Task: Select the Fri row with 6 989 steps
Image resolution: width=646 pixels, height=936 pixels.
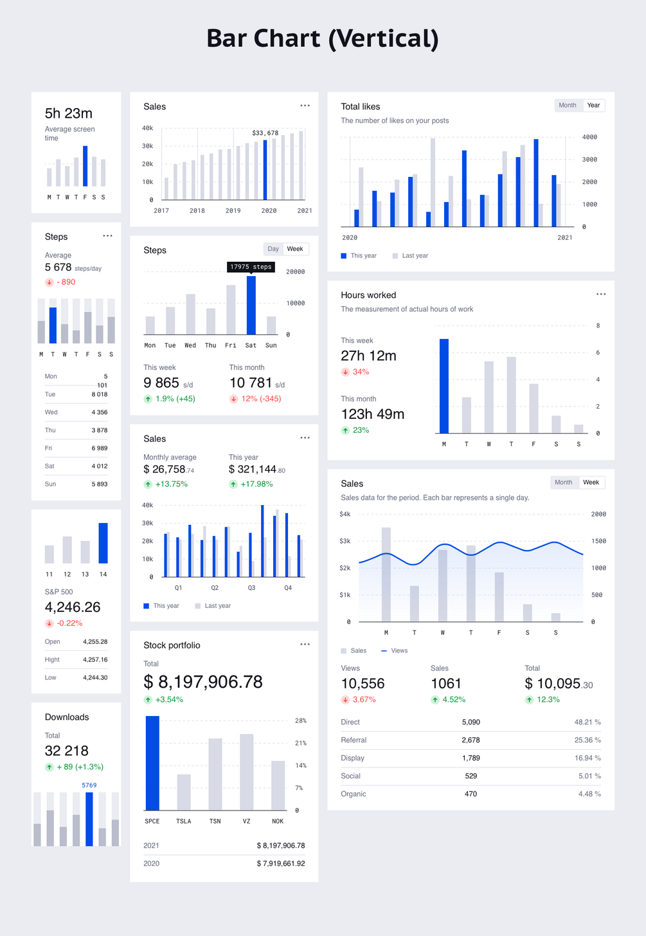Action: [x=76, y=448]
